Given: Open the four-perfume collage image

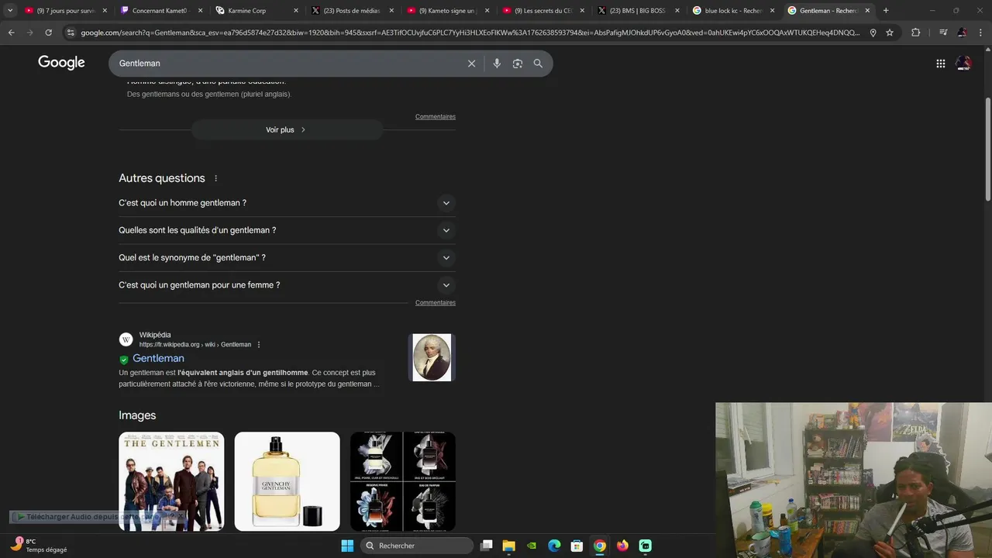Looking at the screenshot, I should click(x=403, y=481).
